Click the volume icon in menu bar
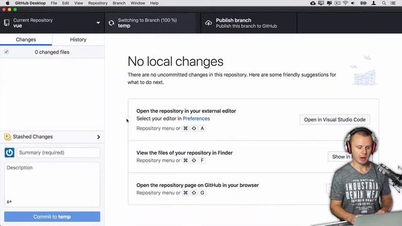Viewport: 402px width, 226px height. (x=353, y=3)
